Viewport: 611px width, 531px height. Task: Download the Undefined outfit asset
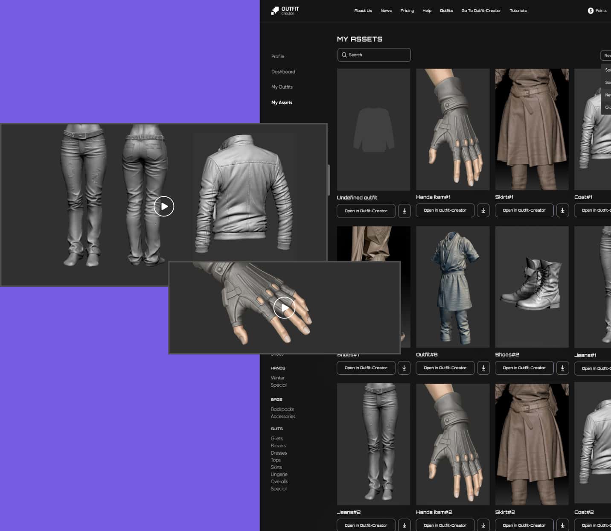(404, 211)
